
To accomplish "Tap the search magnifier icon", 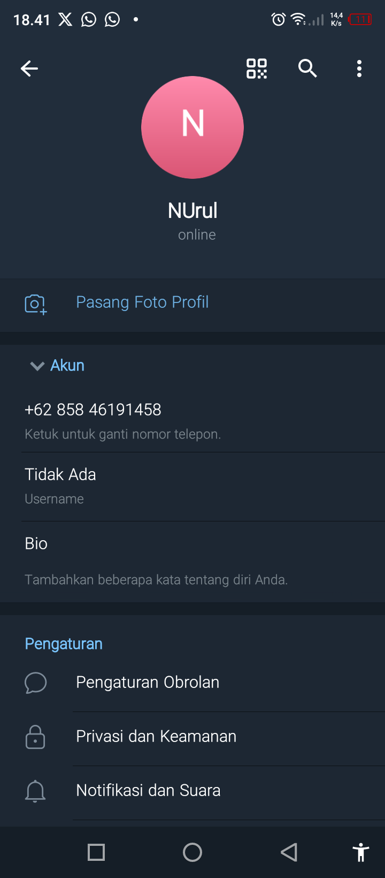I will pyautogui.click(x=307, y=69).
